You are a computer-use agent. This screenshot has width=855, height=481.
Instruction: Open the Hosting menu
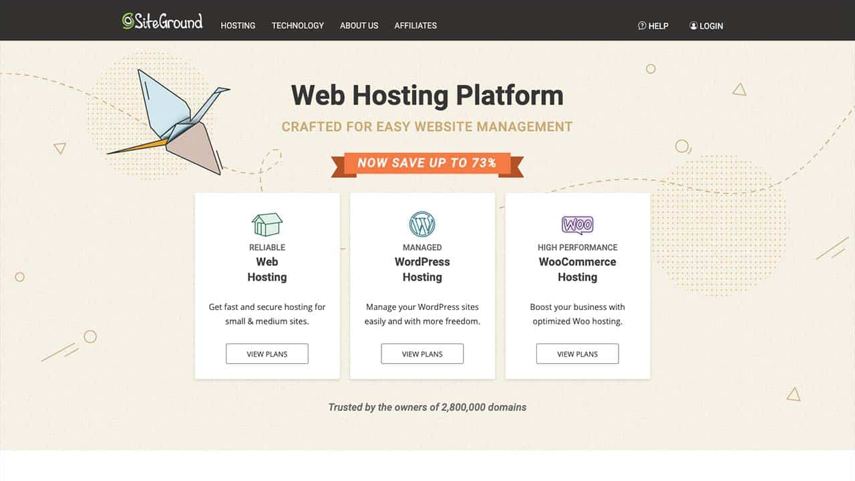click(x=237, y=25)
